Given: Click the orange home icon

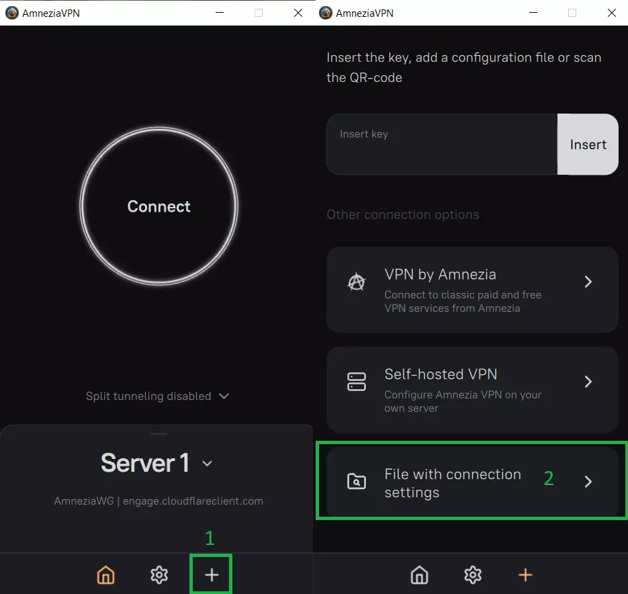Looking at the screenshot, I should (105, 575).
